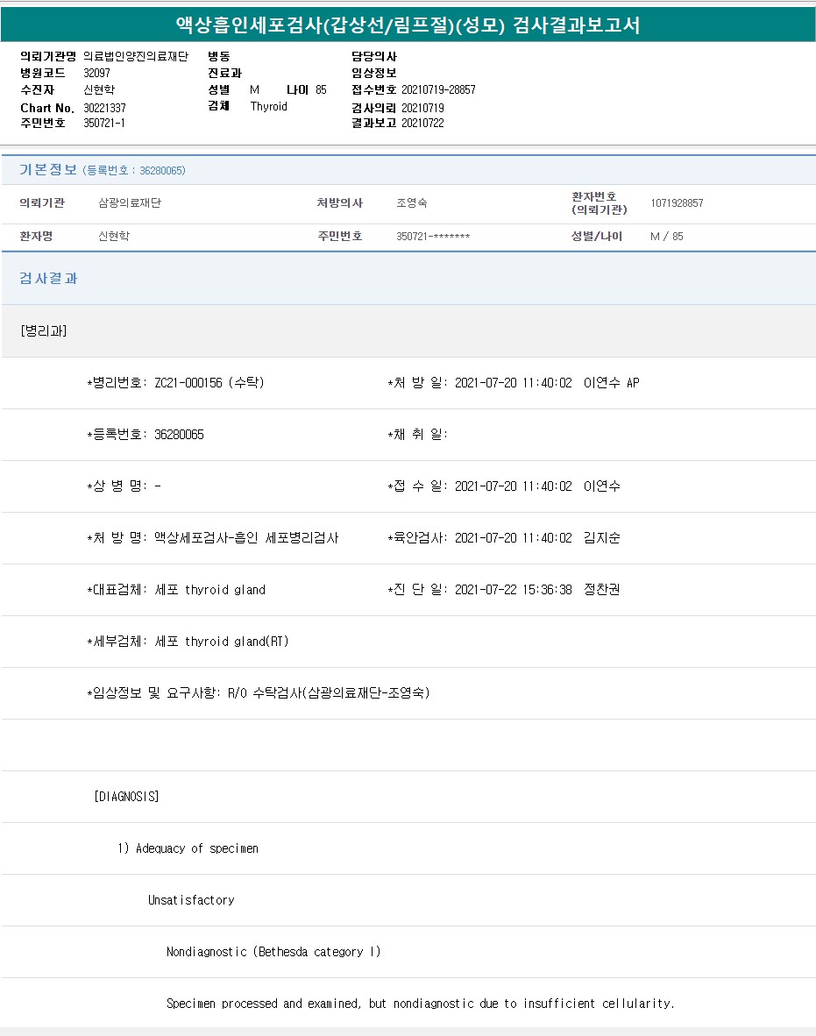Click the 기본정보 section heading
The image size is (816, 1036).
pyautogui.click(x=48, y=170)
